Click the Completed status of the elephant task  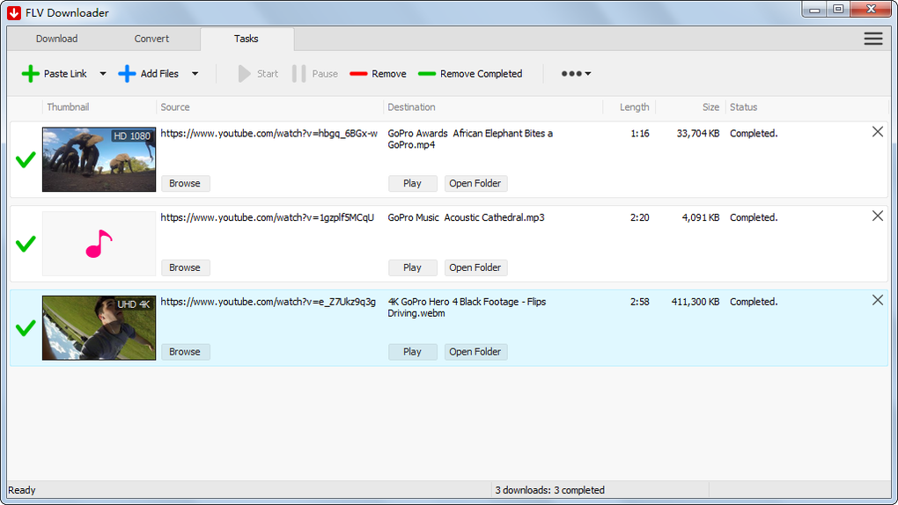pyautogui.click(x=754, y=134)
